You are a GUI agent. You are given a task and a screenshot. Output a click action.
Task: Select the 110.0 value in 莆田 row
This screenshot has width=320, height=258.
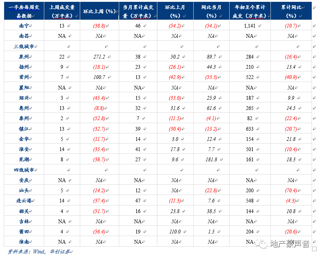175,232
